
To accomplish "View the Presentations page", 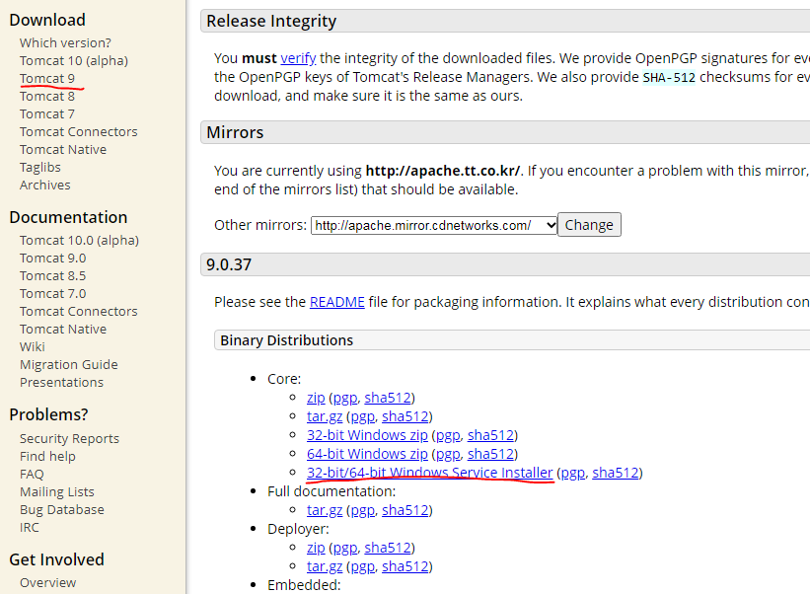I will point(61,382).
